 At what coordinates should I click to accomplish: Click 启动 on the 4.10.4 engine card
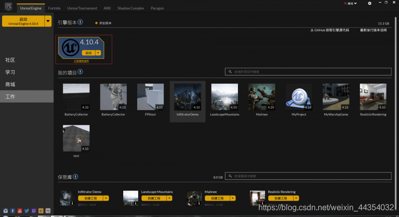(89, 53)
